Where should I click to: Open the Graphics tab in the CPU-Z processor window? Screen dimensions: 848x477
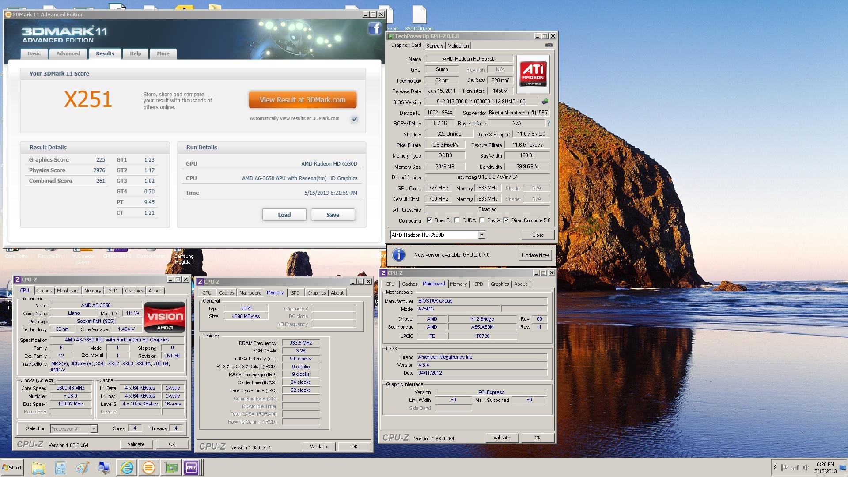click(134, 291)
